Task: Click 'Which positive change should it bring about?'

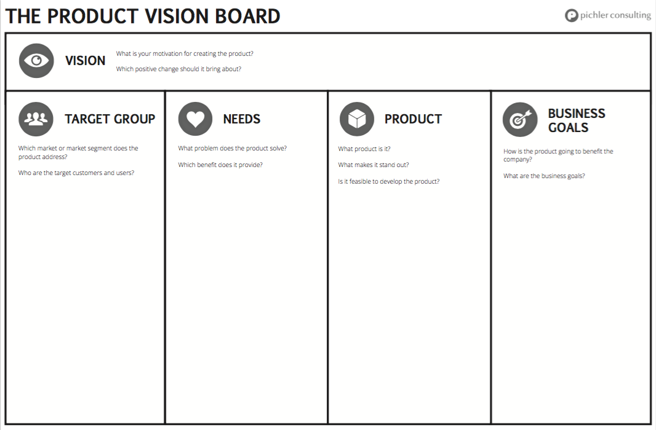Action: 178,69
